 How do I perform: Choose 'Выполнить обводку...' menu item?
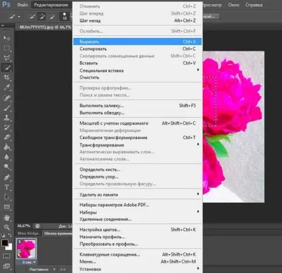(x=138, y=113)
